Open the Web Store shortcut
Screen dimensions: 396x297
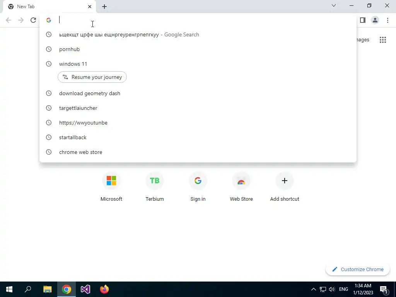(x=241, y=187)
